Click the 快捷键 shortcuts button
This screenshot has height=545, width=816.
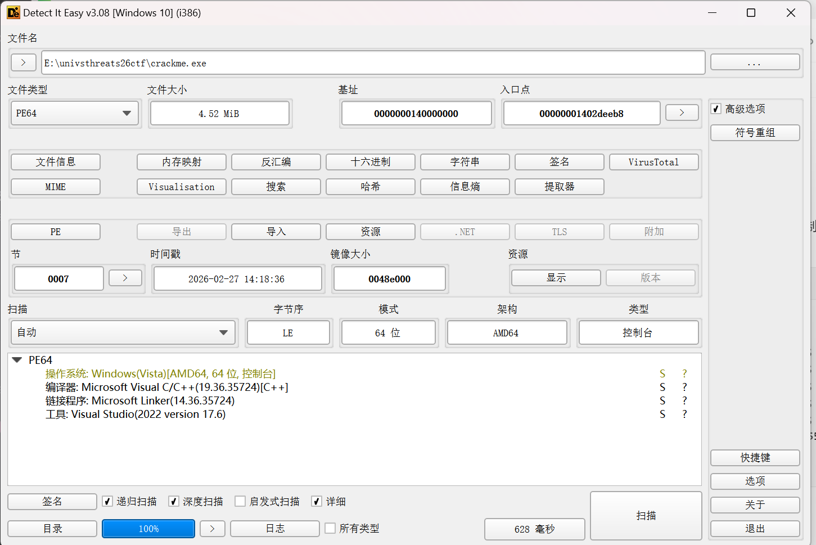pyautogui.click(x=755, y=458)
